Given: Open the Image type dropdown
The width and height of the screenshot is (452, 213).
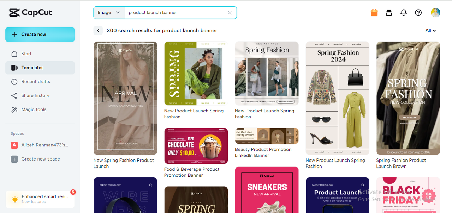Looking at the screenshot, I should pos(109,13).
